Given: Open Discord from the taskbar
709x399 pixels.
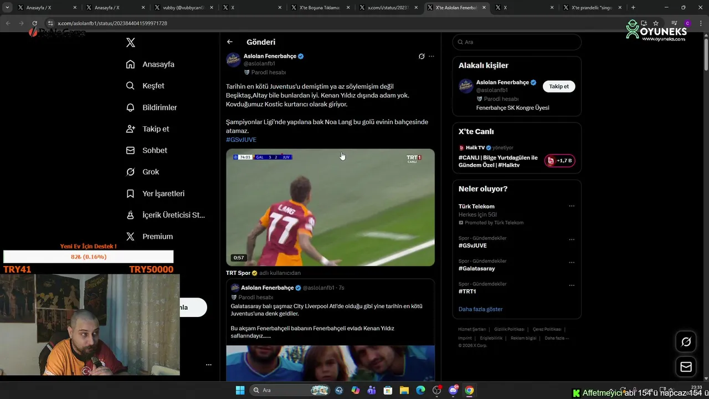Looking at the screenshot, I should click(x=453, y=390).
